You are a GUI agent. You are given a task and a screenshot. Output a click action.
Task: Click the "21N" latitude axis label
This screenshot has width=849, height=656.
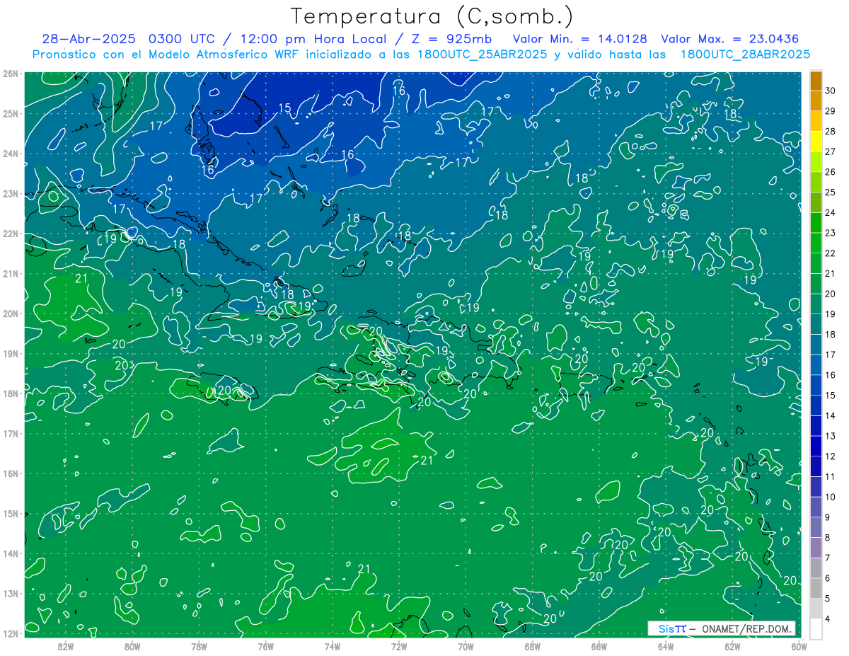tap(11, 274)
